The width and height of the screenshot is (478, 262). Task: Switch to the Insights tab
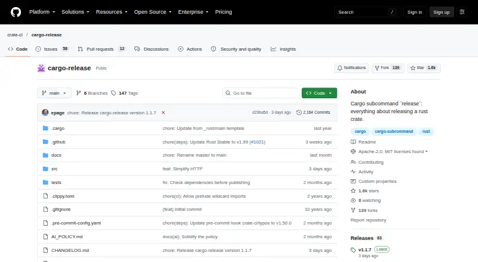coord(283,49)
